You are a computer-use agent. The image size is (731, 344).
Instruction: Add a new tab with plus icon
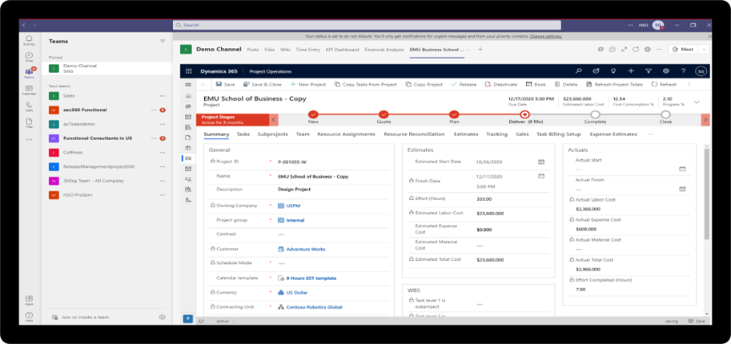pos(480,50)
